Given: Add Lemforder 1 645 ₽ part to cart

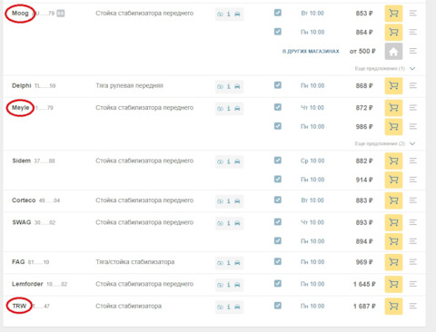Looking at the screenshot, I should [393, 284].
